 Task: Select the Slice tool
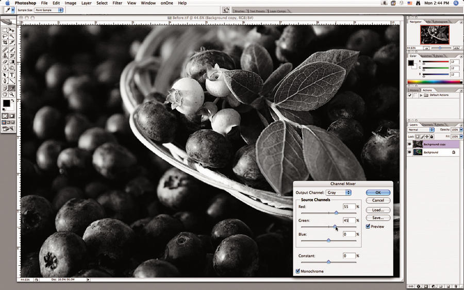[12, 43]
